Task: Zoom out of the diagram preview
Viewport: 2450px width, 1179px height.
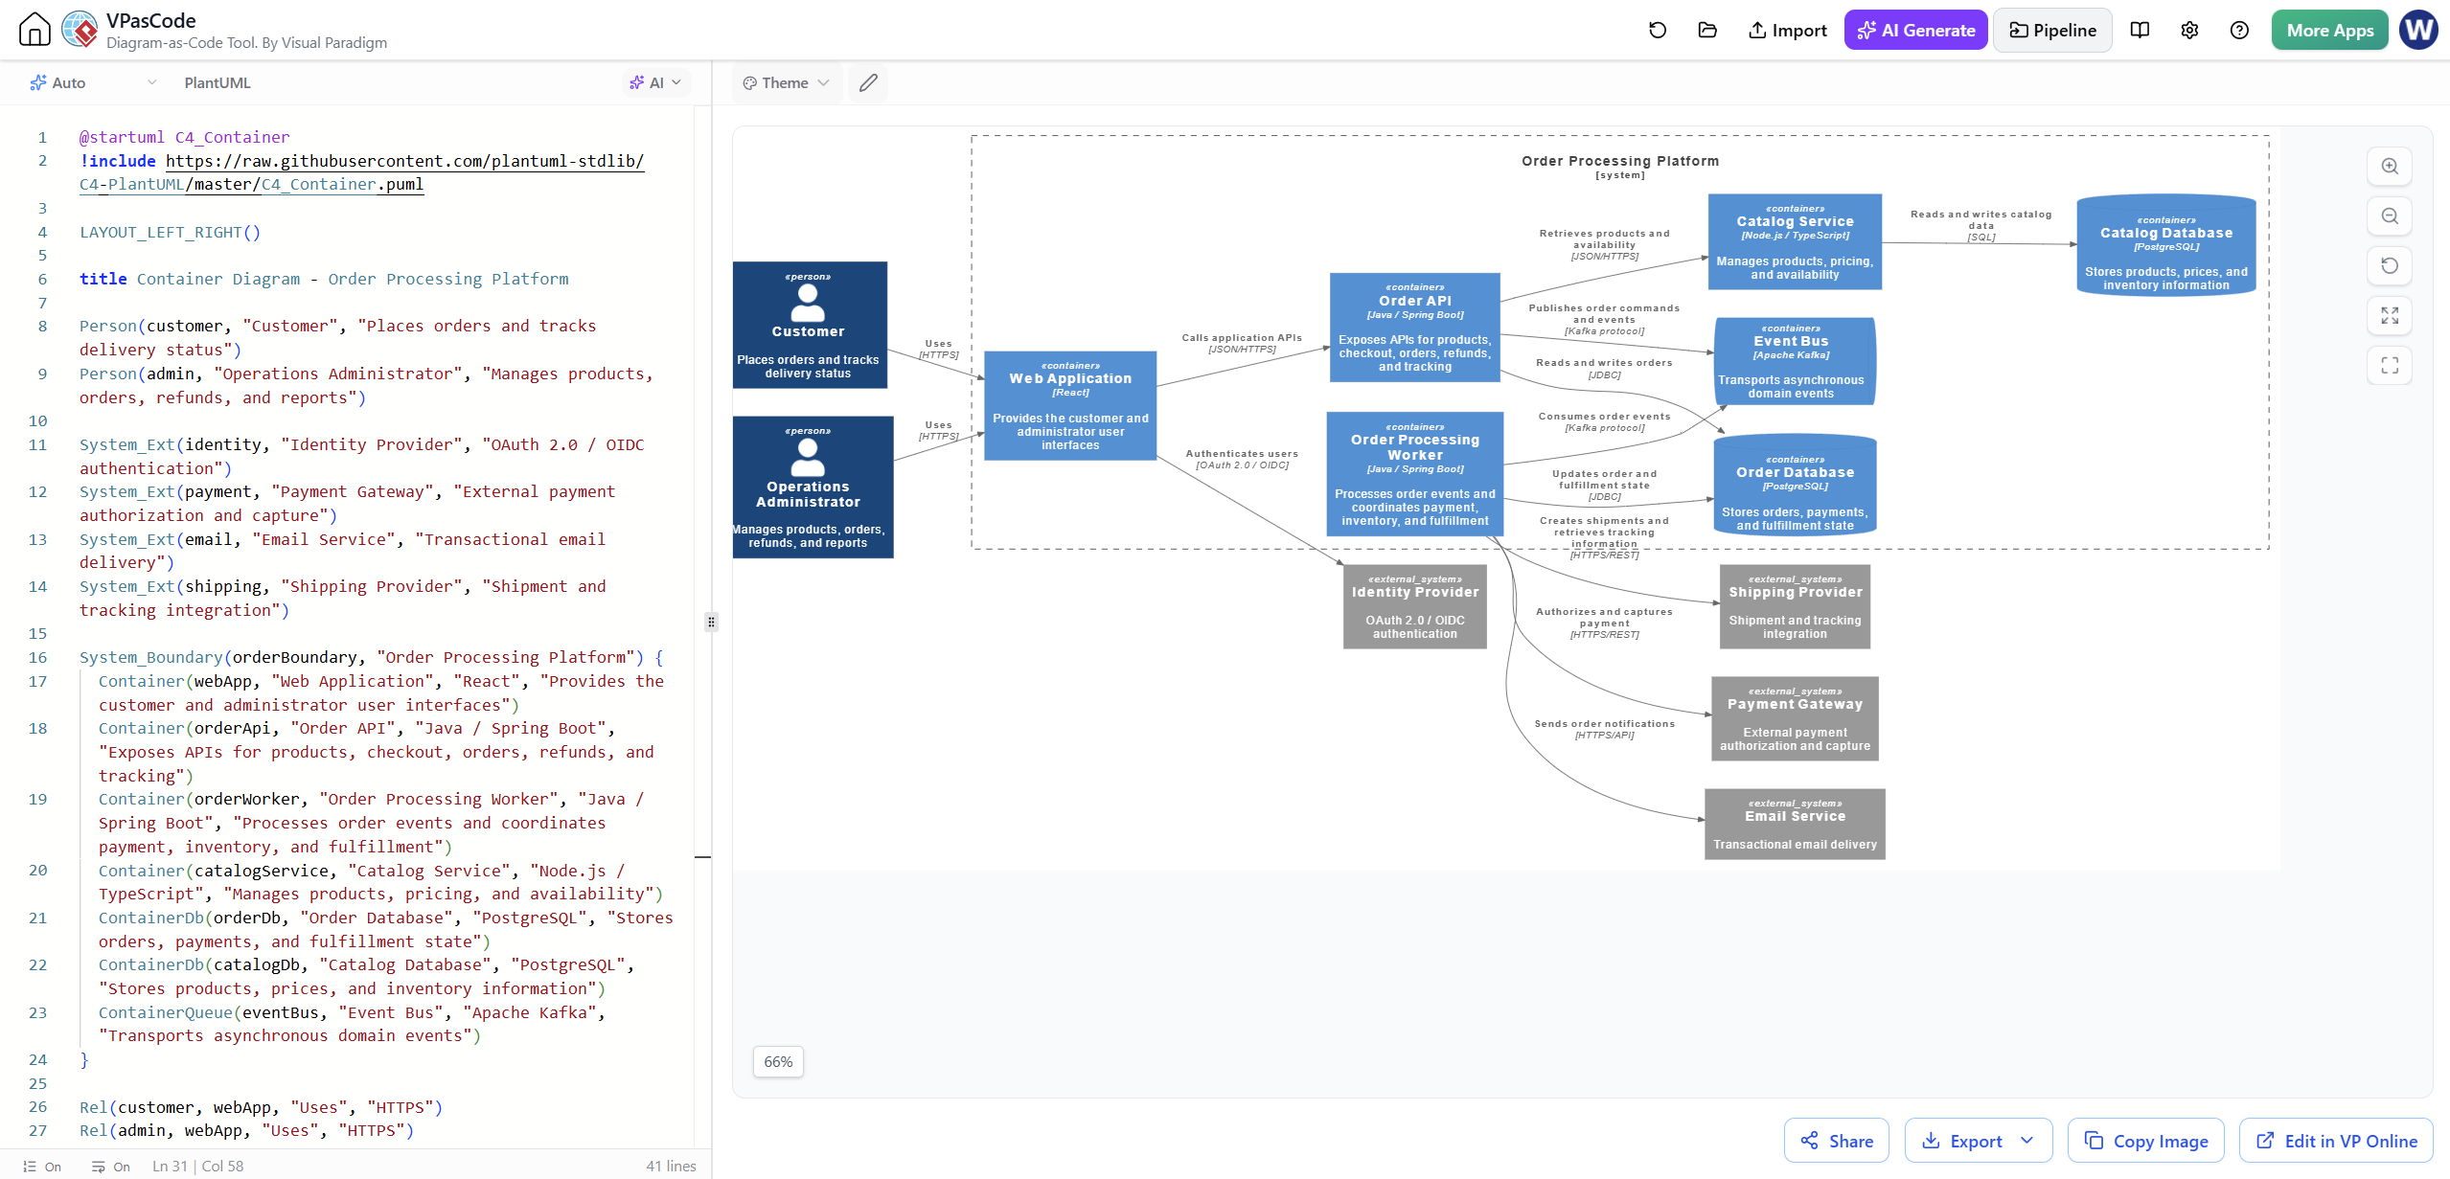Action: 2390,216
